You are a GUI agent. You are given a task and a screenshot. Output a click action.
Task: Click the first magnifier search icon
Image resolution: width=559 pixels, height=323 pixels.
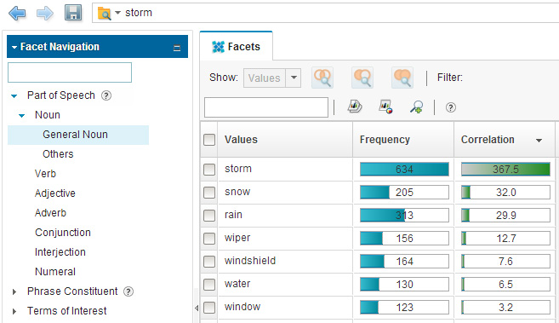(322, 78)
